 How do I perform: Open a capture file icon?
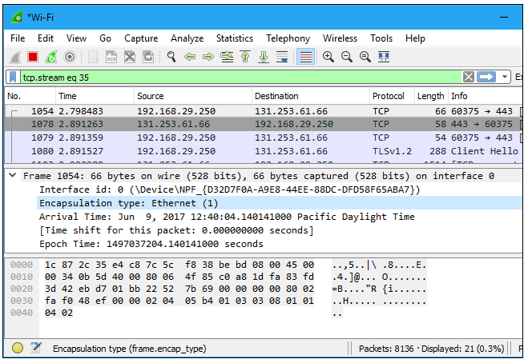[x=93, y=57]
